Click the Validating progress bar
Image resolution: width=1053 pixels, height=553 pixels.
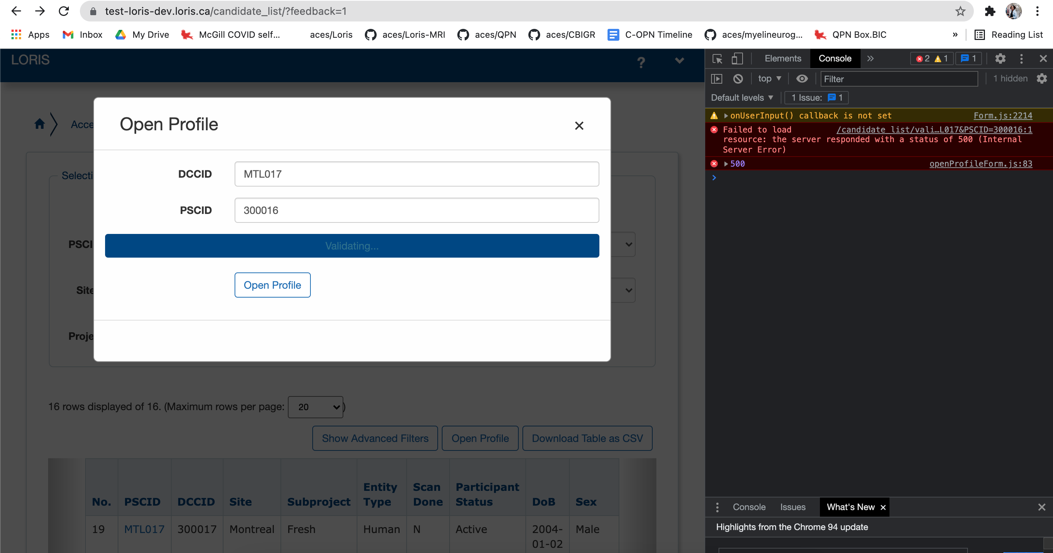click(351, 245)
